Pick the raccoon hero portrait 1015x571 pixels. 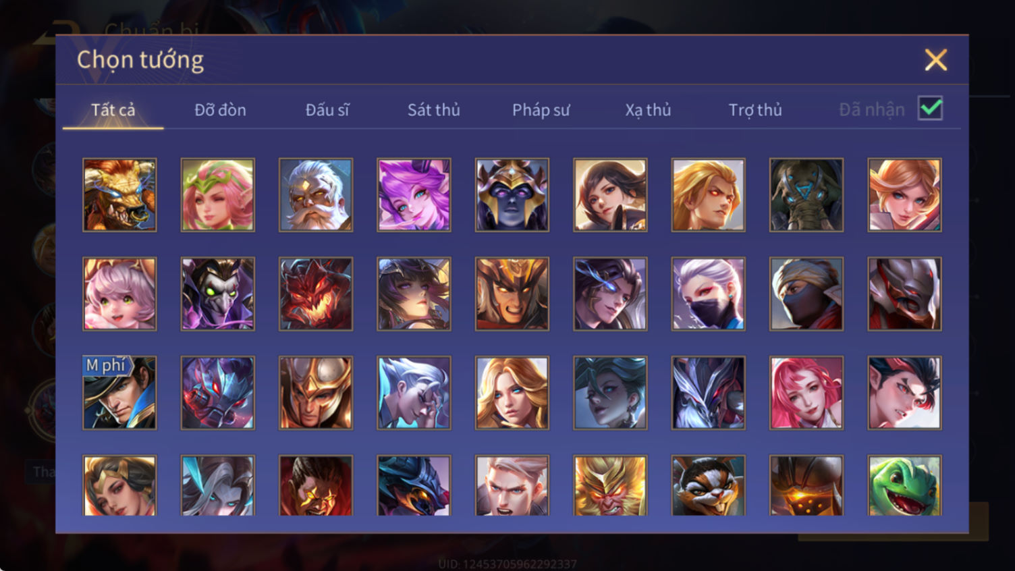tap(708, 485)
